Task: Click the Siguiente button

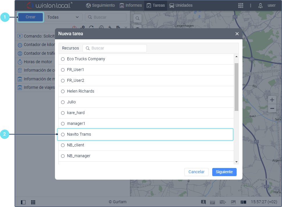Action: (224, 172)
